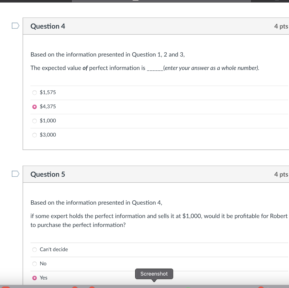Viewport: 289px width, 288px height.
Task: Click "Based on the information presented in Question 1, 2 and 3"
Action: tap(108, 55)
